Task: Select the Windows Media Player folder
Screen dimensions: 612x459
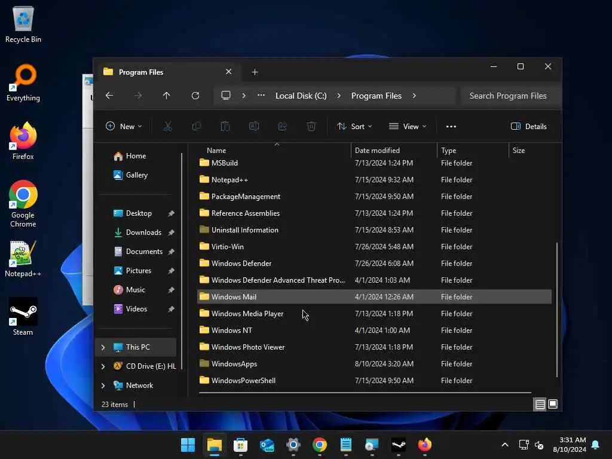Action: pos(374,314)
